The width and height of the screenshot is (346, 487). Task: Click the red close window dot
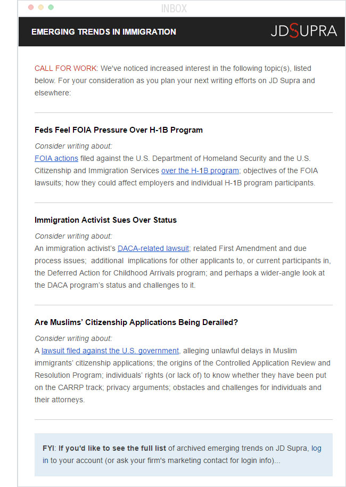[31, 7]
